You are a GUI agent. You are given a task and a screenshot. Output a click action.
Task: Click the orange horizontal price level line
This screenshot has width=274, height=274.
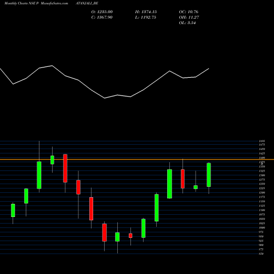pos(137,159)
